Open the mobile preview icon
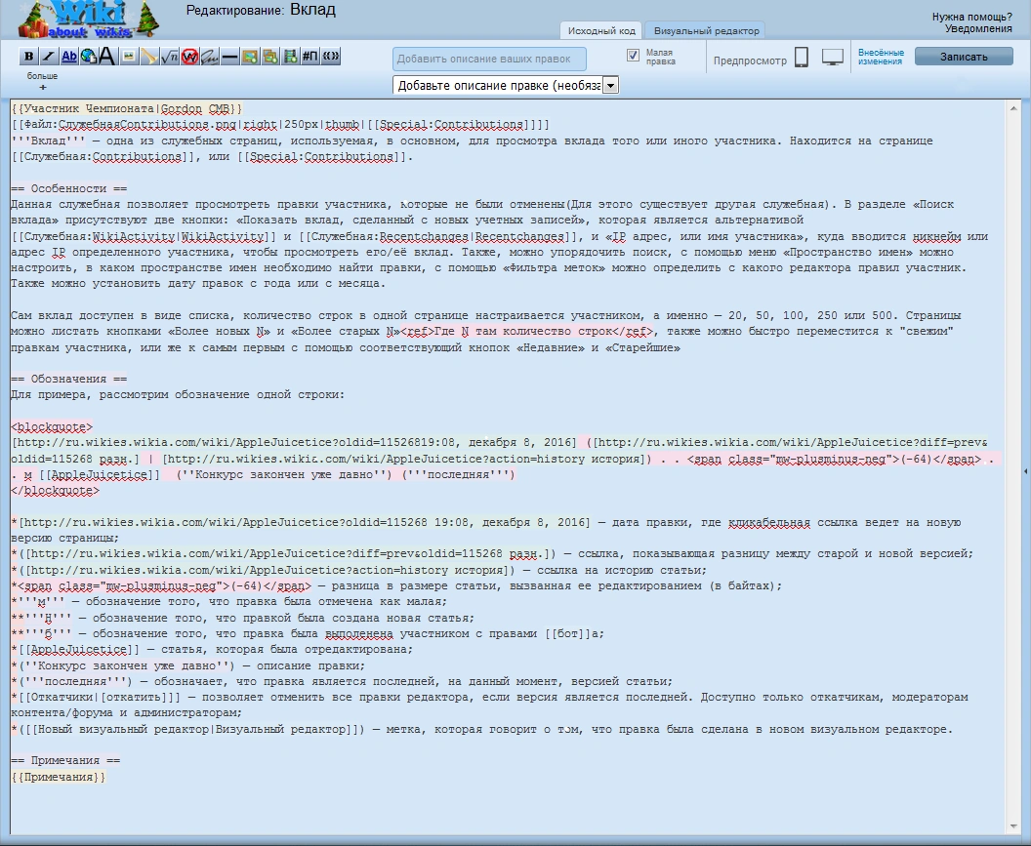 (801, 58)
